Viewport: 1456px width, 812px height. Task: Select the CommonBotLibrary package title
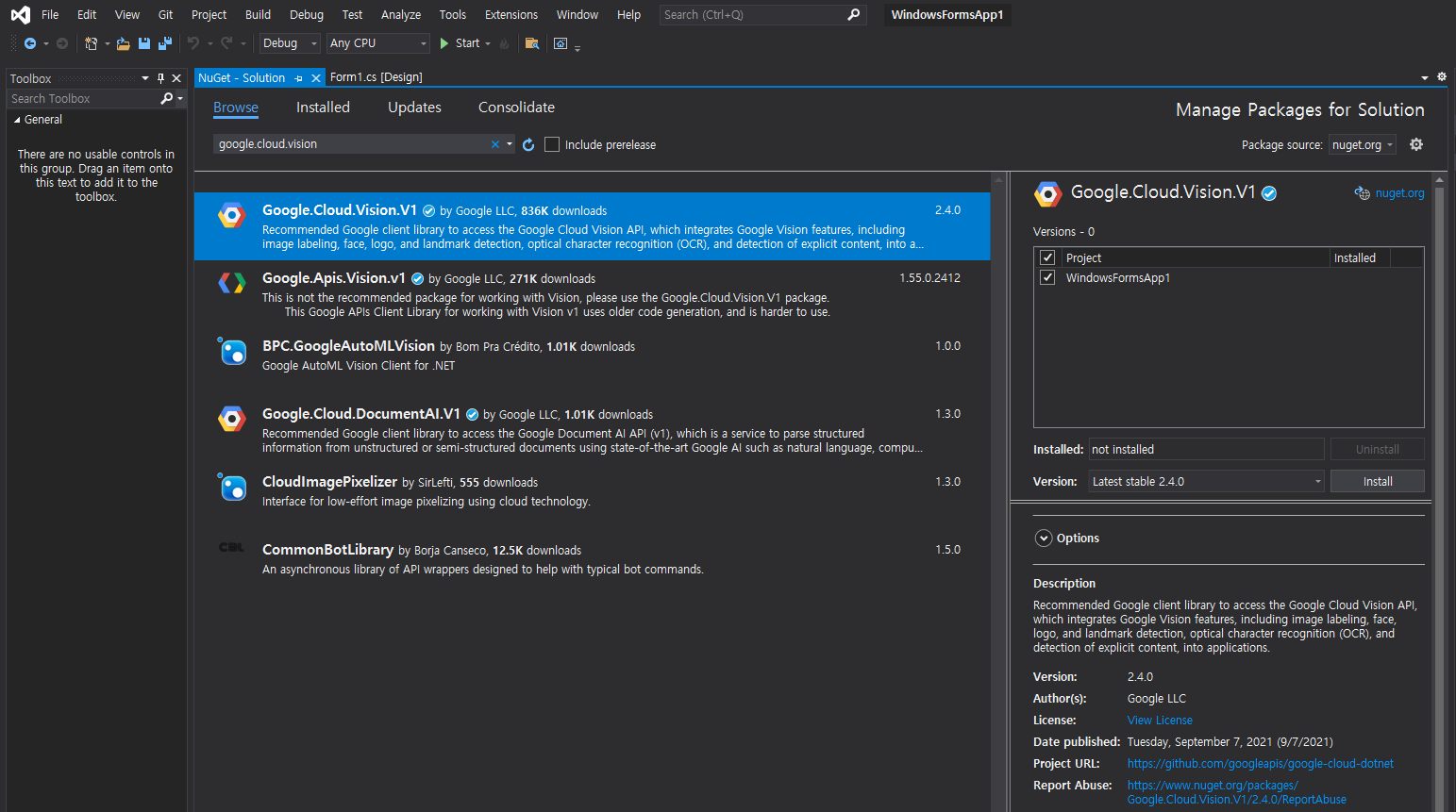click(x=327, y=550)
